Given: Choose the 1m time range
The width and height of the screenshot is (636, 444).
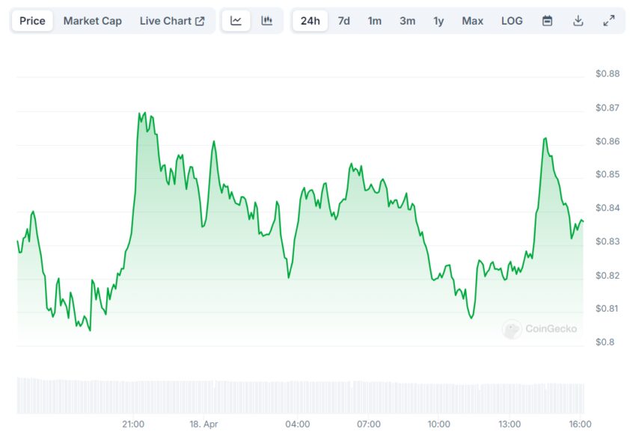Looking at the screenshot, I should 374,21.
